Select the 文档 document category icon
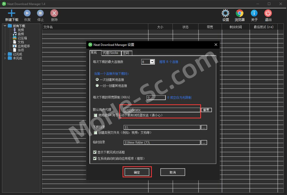Image resolution: width=287 pixels, height=195 pixels. click(x=15, y=42)
